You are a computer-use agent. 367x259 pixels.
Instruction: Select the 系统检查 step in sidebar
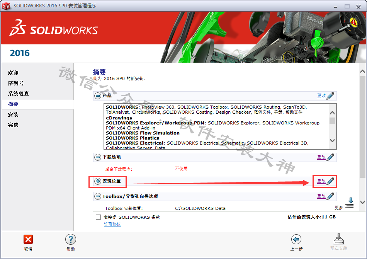tap(19, 94)
